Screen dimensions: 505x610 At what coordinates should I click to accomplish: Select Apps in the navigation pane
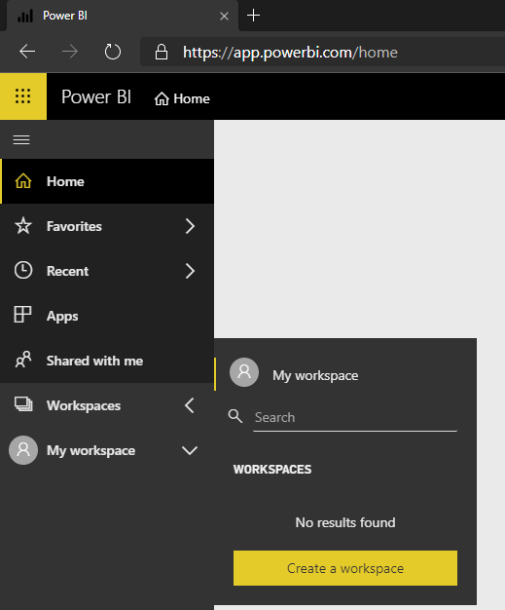pyautogui.click(x=107, y=316)
